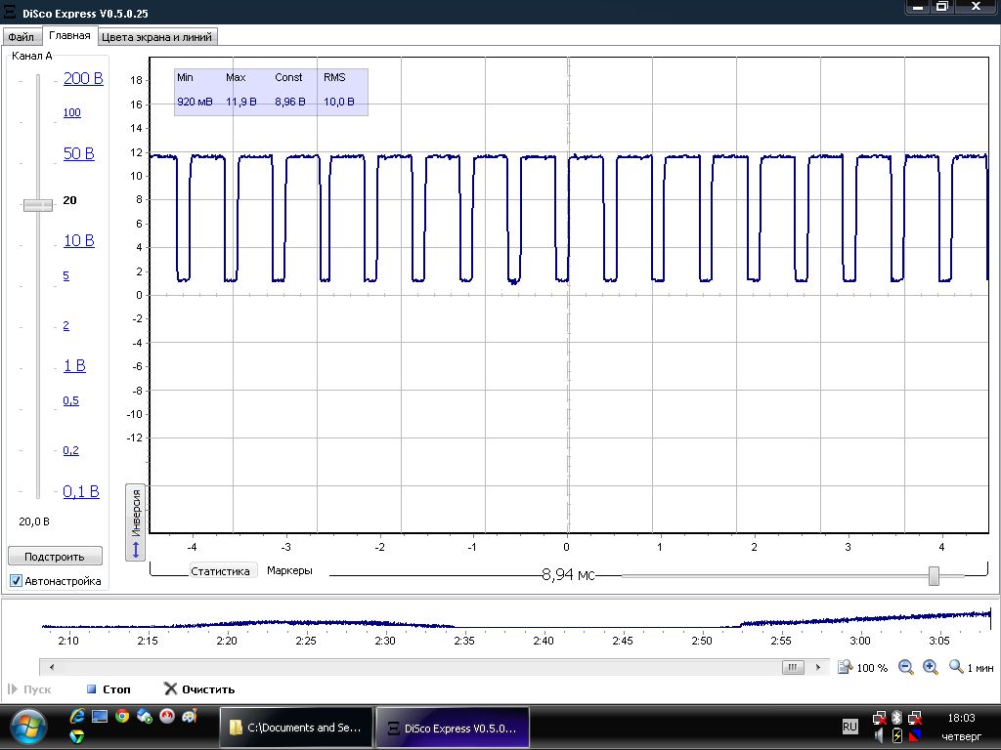This screenshot has width=1001, height=750.
Task: Select the Маркеры tab
Action: point(289,570)
